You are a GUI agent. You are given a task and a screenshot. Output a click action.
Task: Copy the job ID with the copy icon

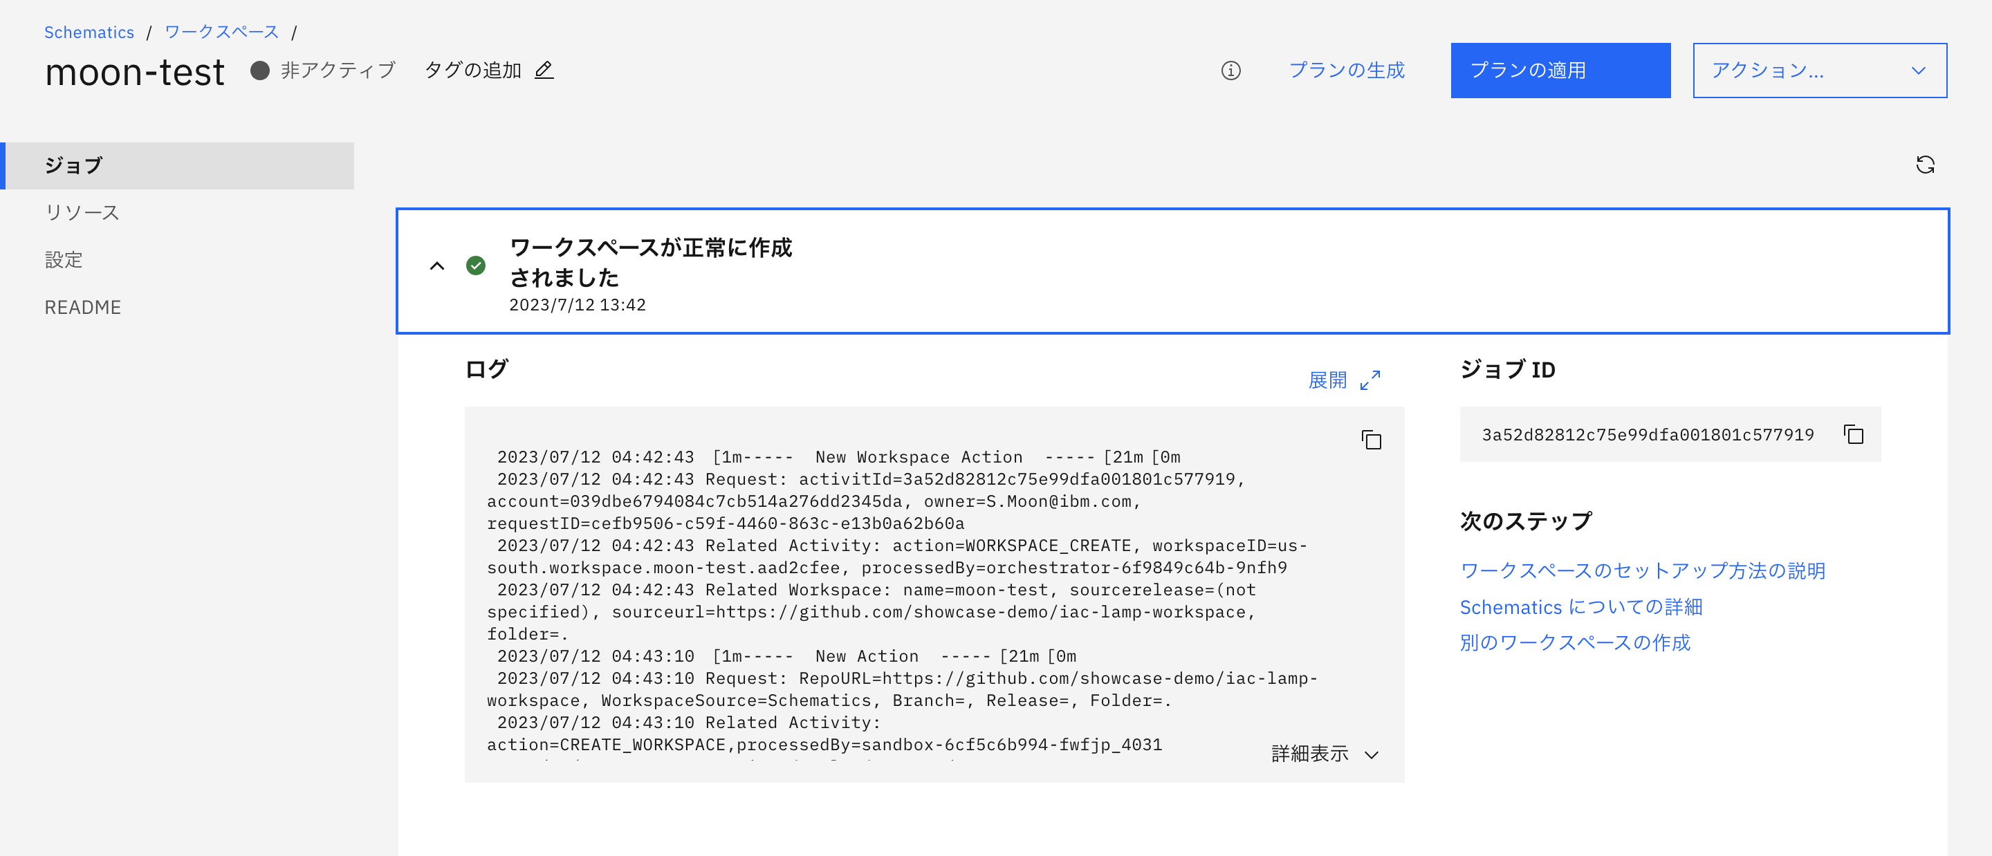(1854, 435)
